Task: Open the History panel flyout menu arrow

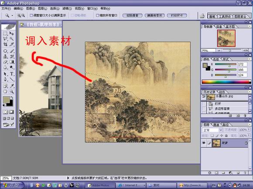Action: tap(250, 92)
